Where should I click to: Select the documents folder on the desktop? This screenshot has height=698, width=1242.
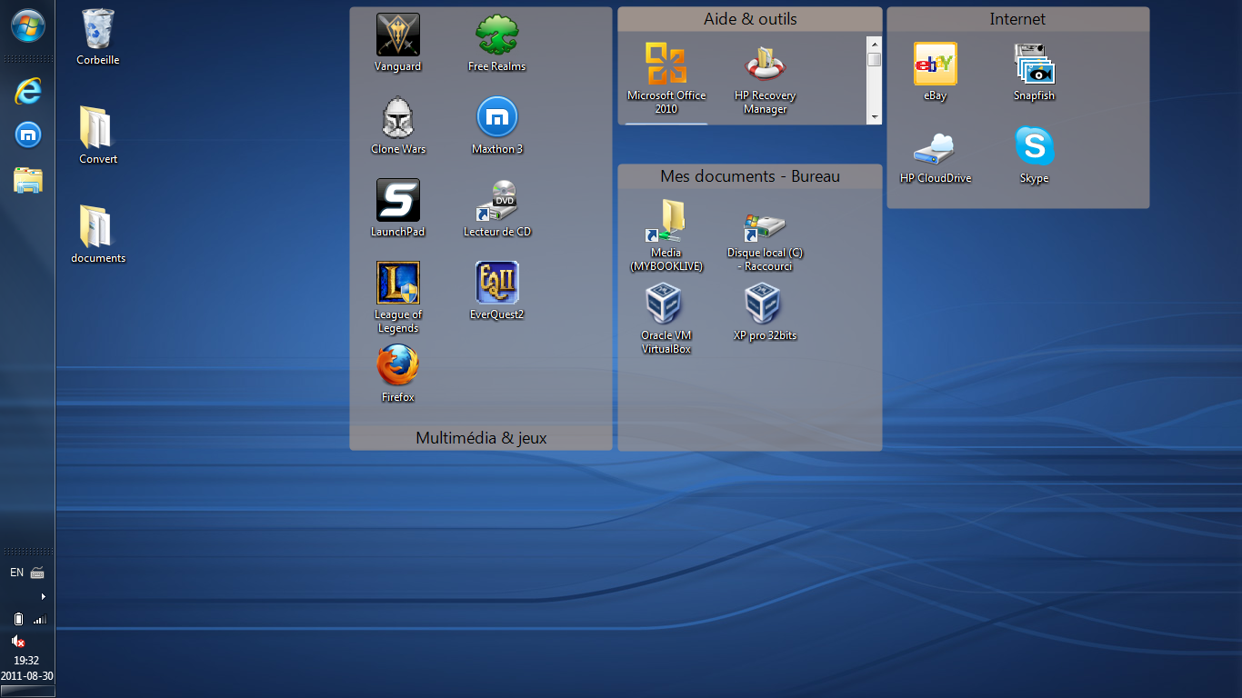(x=98, y=234)
